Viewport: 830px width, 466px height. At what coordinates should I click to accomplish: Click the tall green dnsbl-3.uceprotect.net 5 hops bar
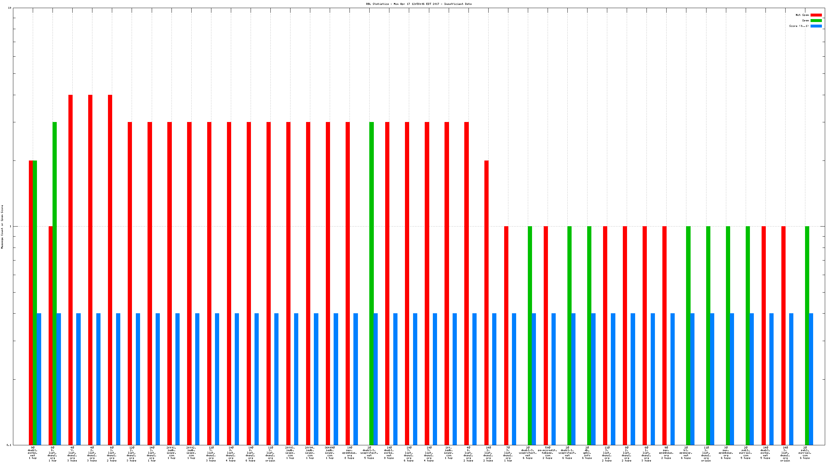click(372, 259)
